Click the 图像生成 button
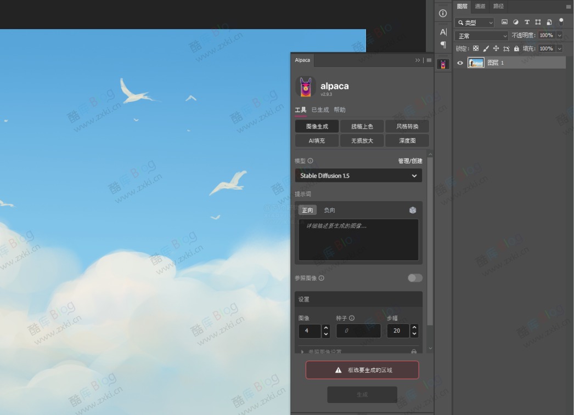This screenshot has height=415, width=574. pyautogui.click(x=316, y=126)
